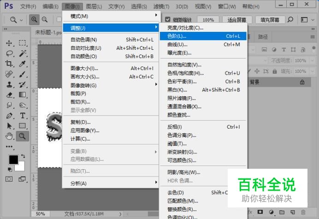Select the Gradient tool

(x=23, y=95)
